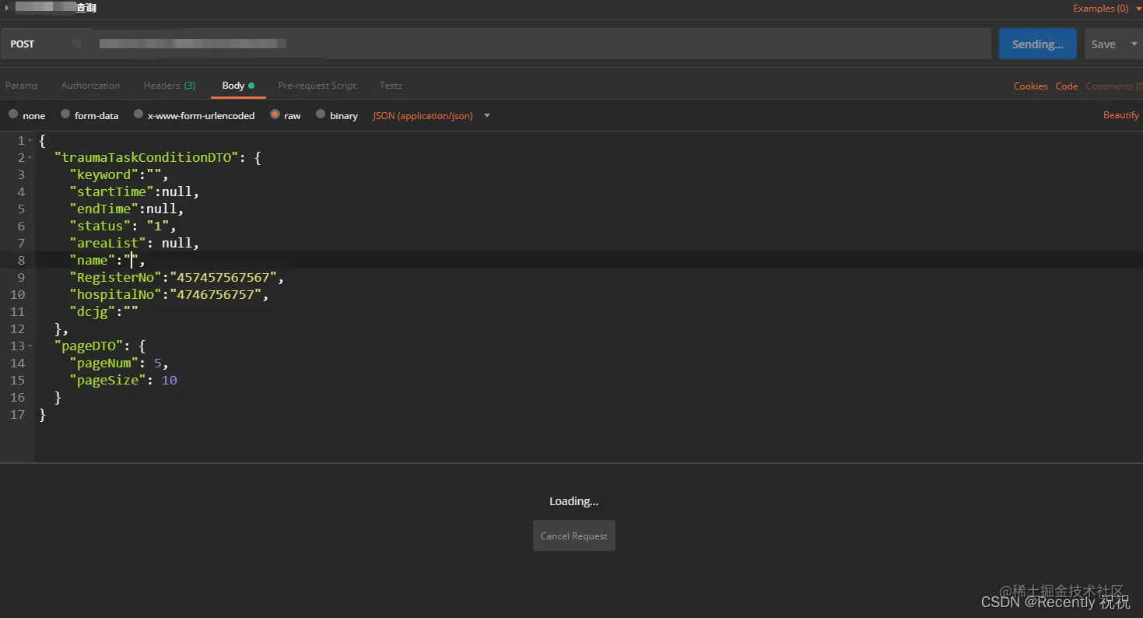
Task: Click the "hospitalNo" key on line 10
Action: coord(115,294)
